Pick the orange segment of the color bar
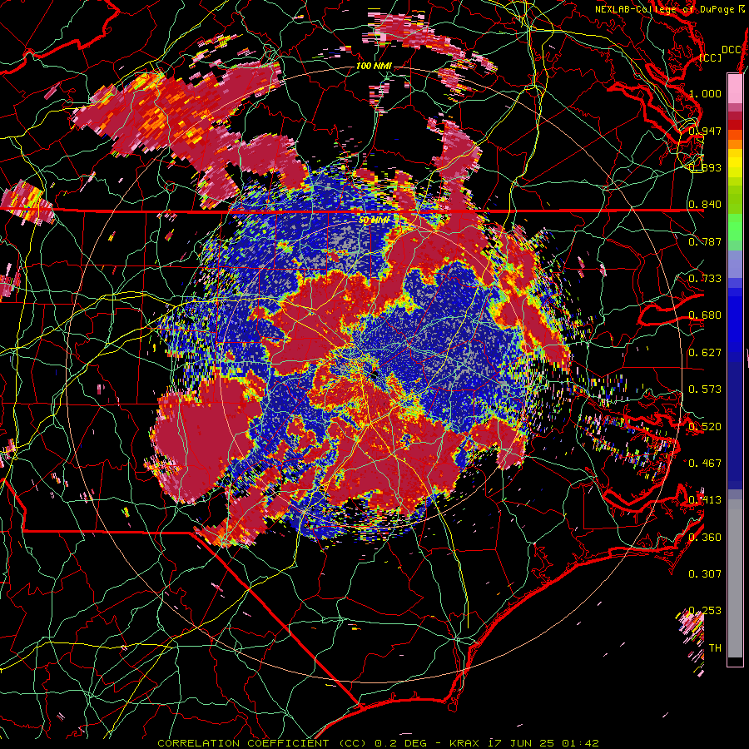The height and width of the screenshot is (749, 749). tap(735, 143)
